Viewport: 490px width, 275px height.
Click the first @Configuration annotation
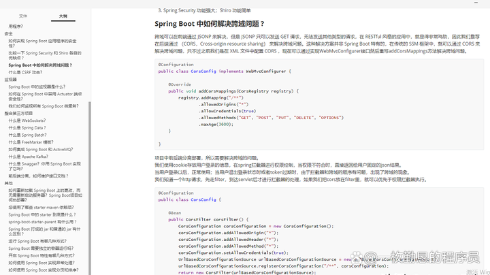click(x=176, y=65)
